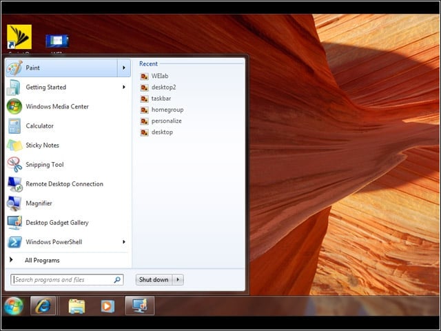Click taskbar recent file icon

[x=144, y=99]
